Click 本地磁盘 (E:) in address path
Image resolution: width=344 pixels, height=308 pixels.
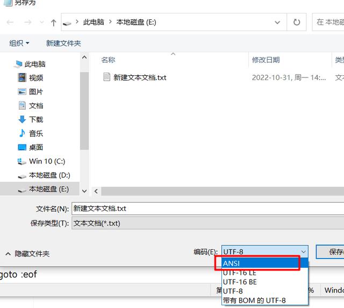click(136, 22)
